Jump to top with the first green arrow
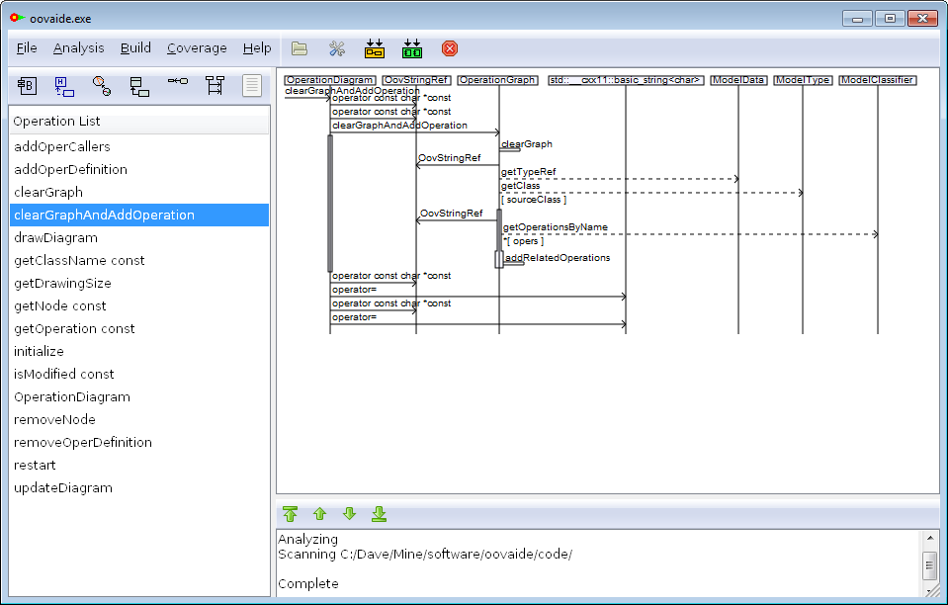This screenshot has width=948, height=605. (x=290, y=514)
